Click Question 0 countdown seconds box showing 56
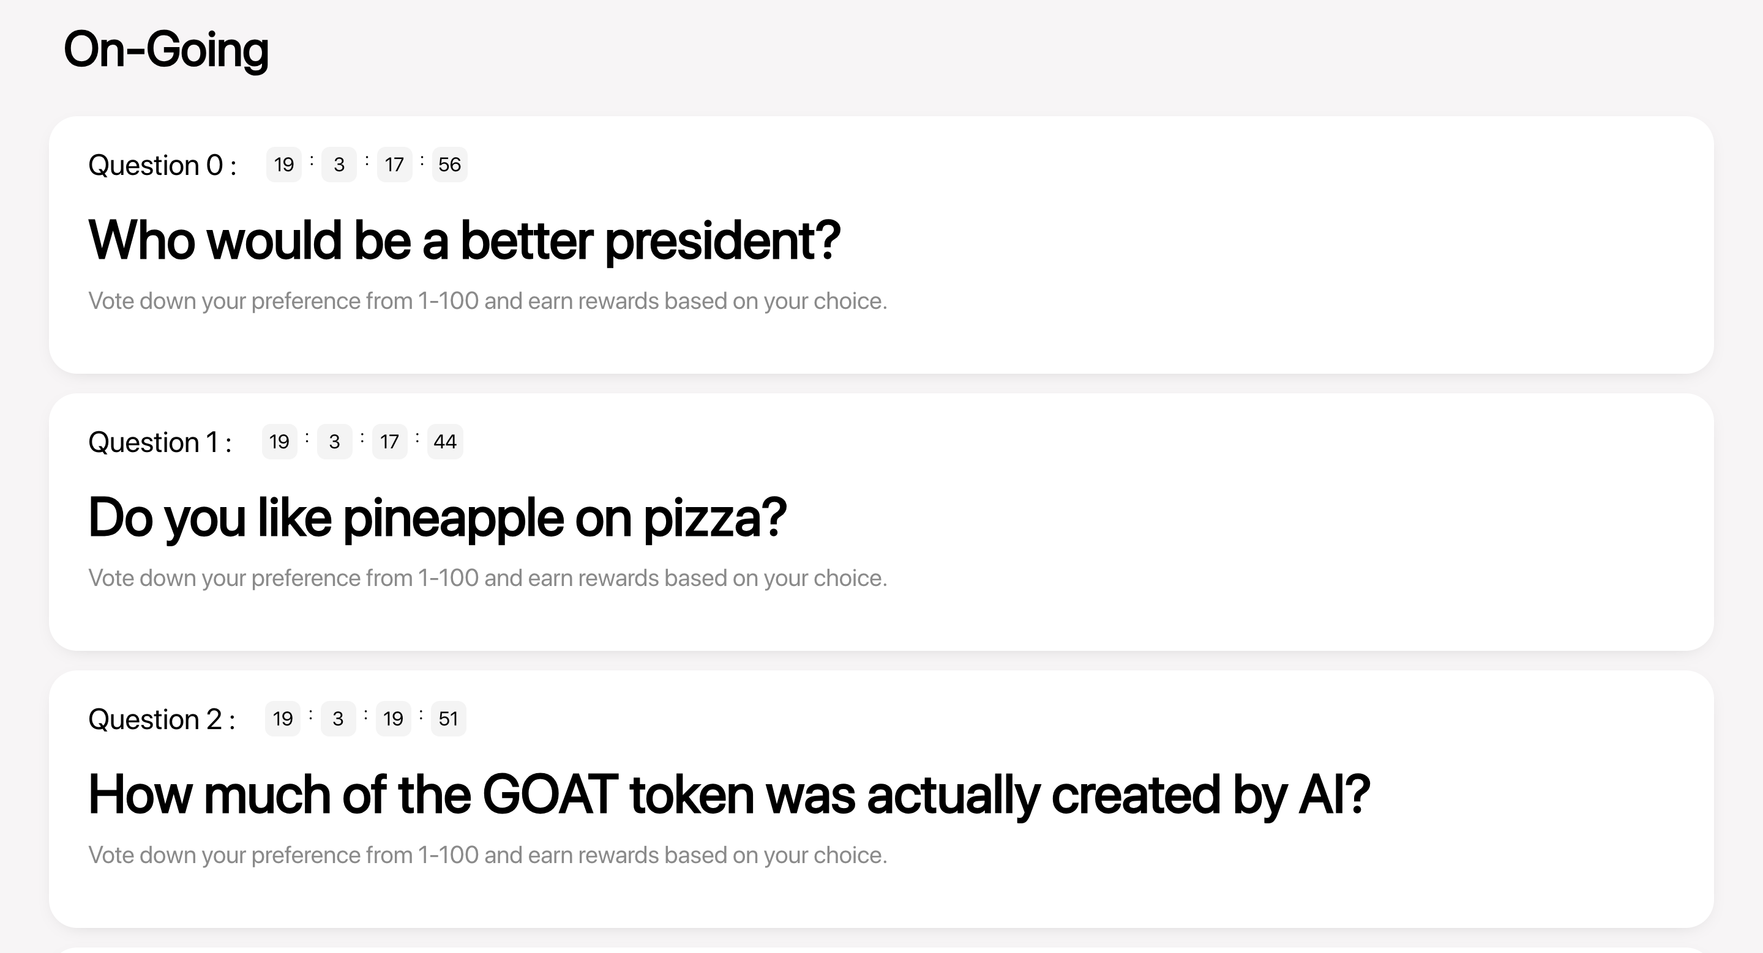The image size is (1763, 953). [450, 165]
